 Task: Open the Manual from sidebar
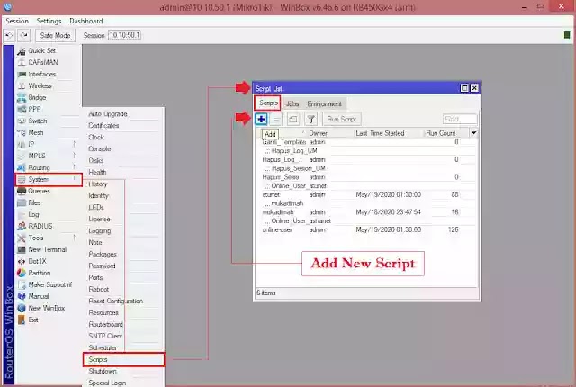tap(38, 296)
